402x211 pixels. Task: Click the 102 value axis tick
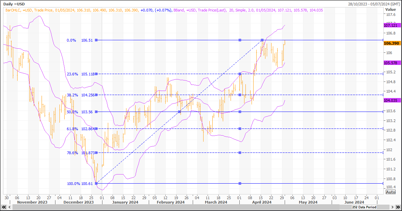389,150
